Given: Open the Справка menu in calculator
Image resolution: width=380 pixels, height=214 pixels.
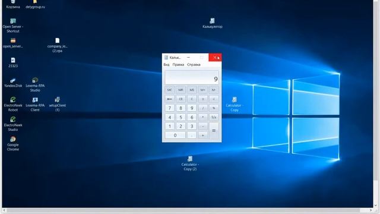Looking at the screenshot, I should (x=194, y=65).
